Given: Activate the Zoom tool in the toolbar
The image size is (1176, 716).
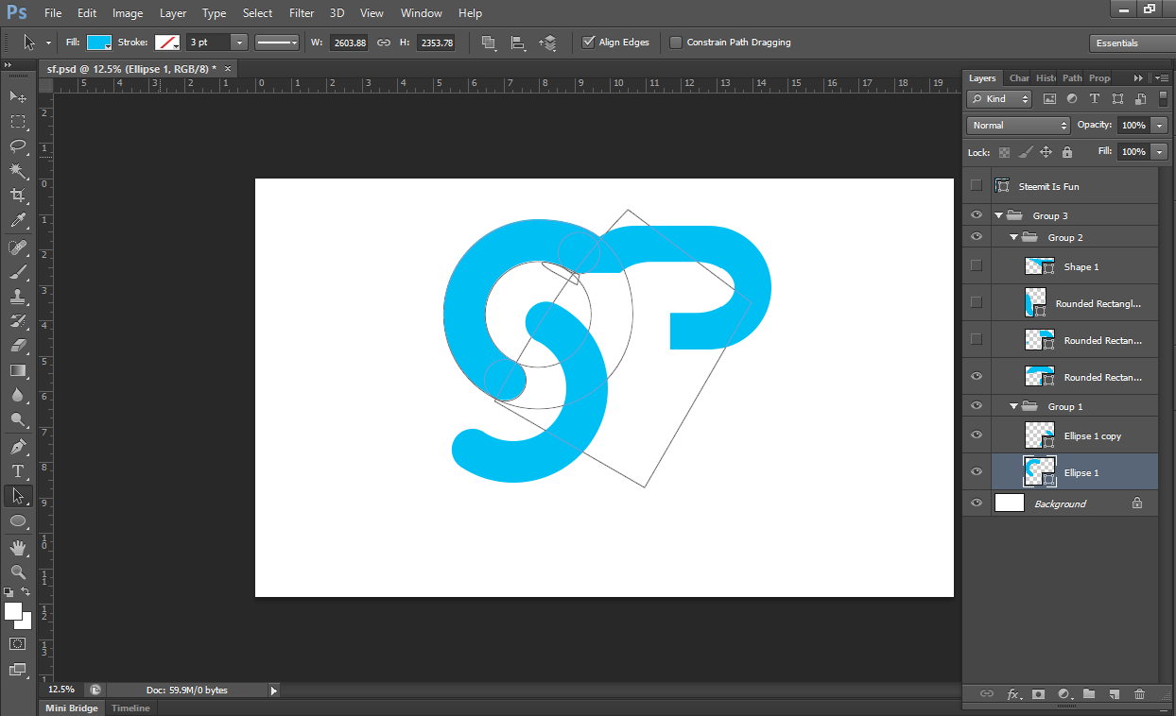Looking at the screenshot, I should pyautogui.click(x=18, y=571).
